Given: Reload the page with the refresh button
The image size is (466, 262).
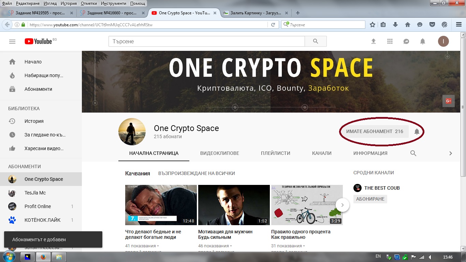Looking at the screenshot, I should (x=273, y=25).
